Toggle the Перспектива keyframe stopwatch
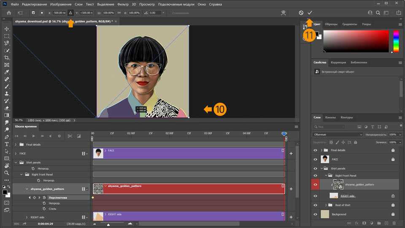Screen dimensions: 405x228 [44, 197]
